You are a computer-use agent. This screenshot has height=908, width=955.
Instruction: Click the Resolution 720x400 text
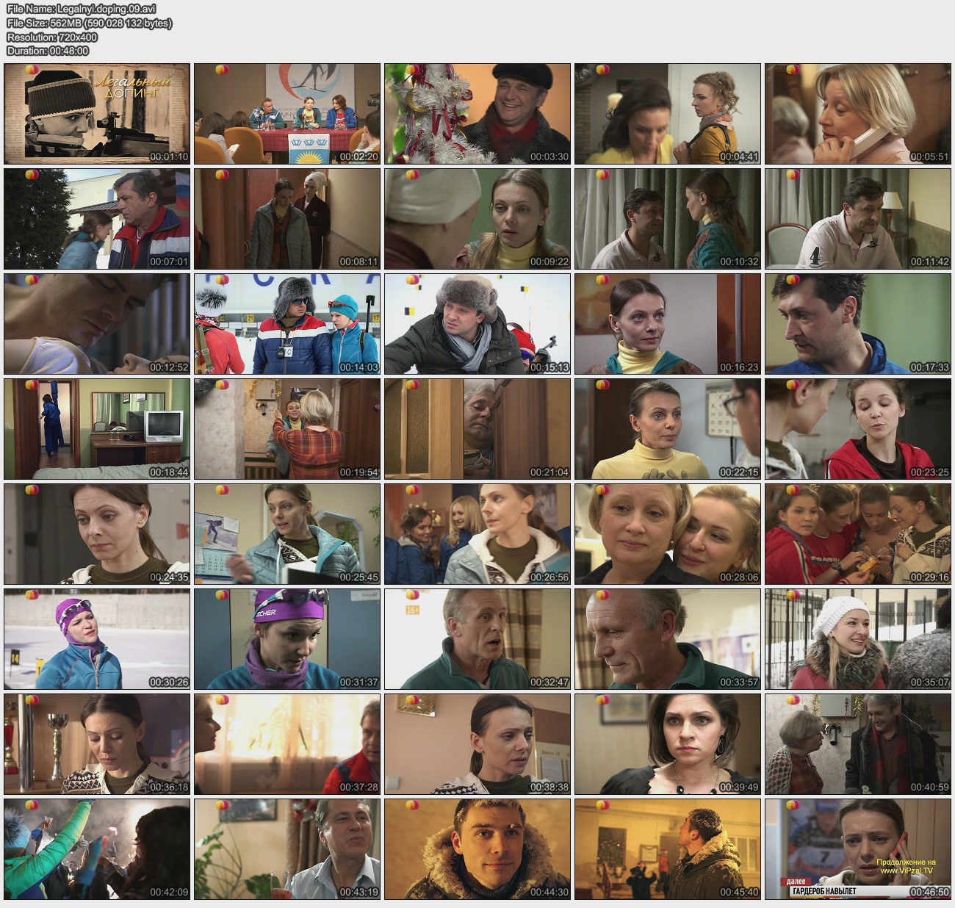(x=52, y=37)
